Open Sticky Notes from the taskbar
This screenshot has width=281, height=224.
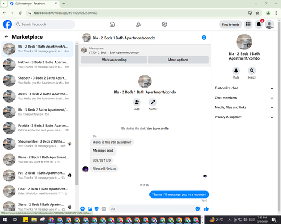coord(25,220)
